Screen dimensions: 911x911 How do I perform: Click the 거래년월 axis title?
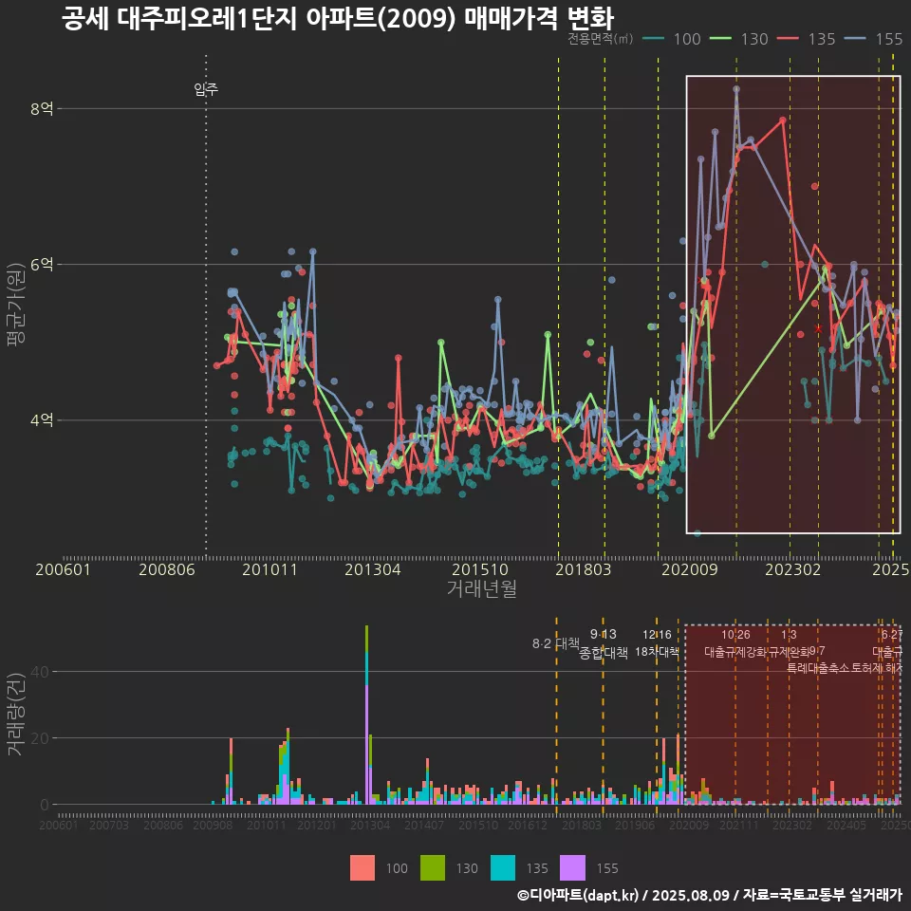pos(482,588)
